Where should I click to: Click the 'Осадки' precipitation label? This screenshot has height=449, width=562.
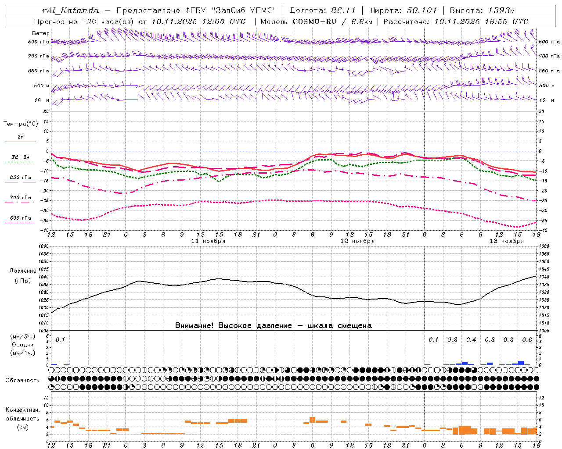tap(22, 345)
